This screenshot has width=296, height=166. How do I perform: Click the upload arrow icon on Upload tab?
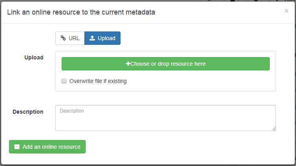coord(92,38)
